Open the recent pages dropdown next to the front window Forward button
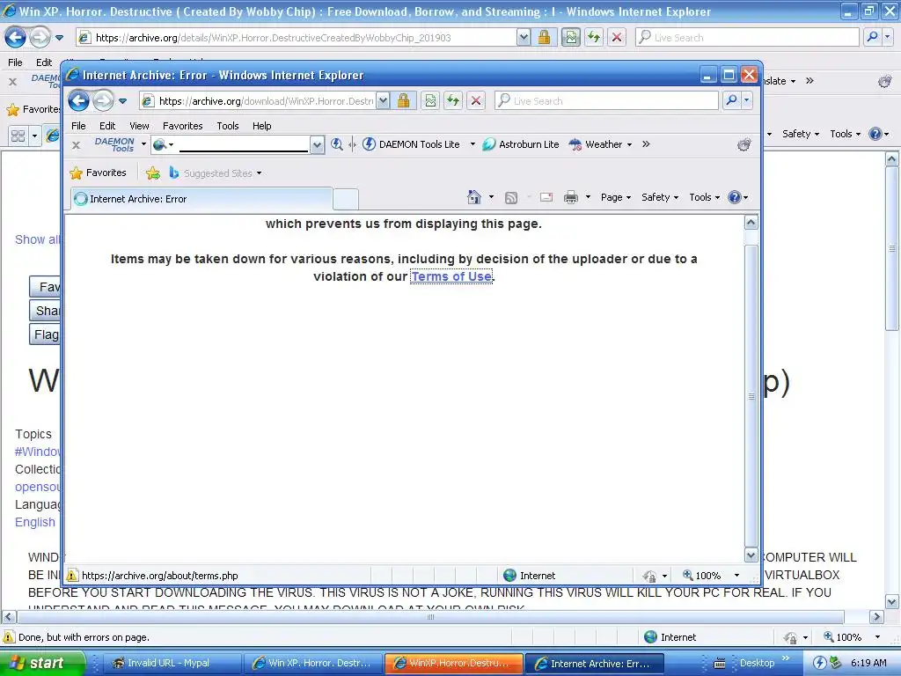Viewport: 901px width, 676px height. pos(122,101)
